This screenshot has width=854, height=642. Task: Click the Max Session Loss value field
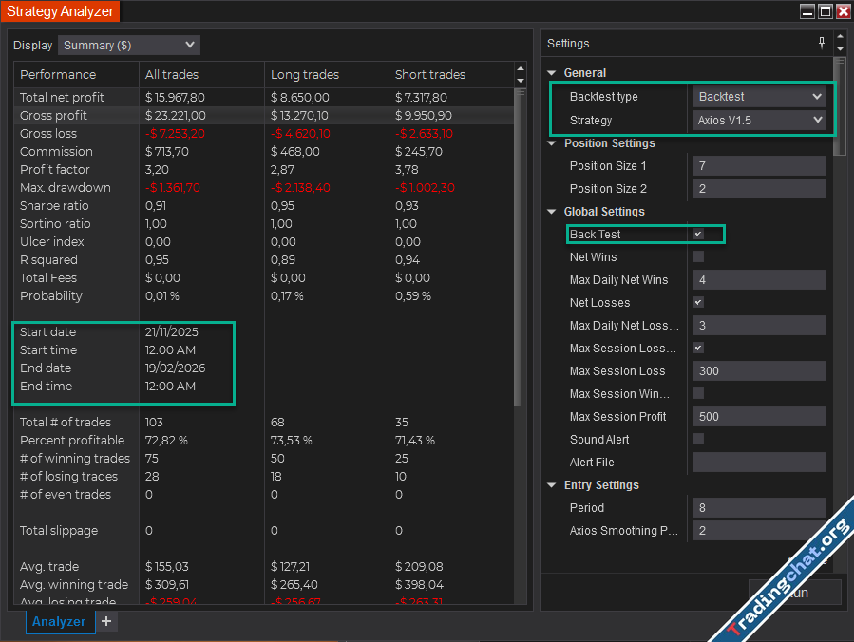click(x=759, y=370)
